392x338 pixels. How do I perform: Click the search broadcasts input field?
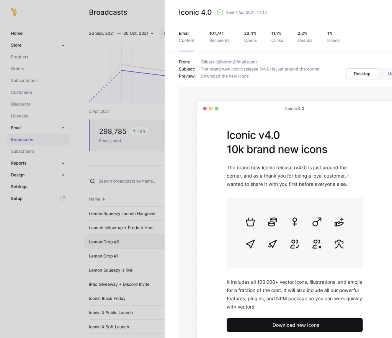(x=127, y=181)
